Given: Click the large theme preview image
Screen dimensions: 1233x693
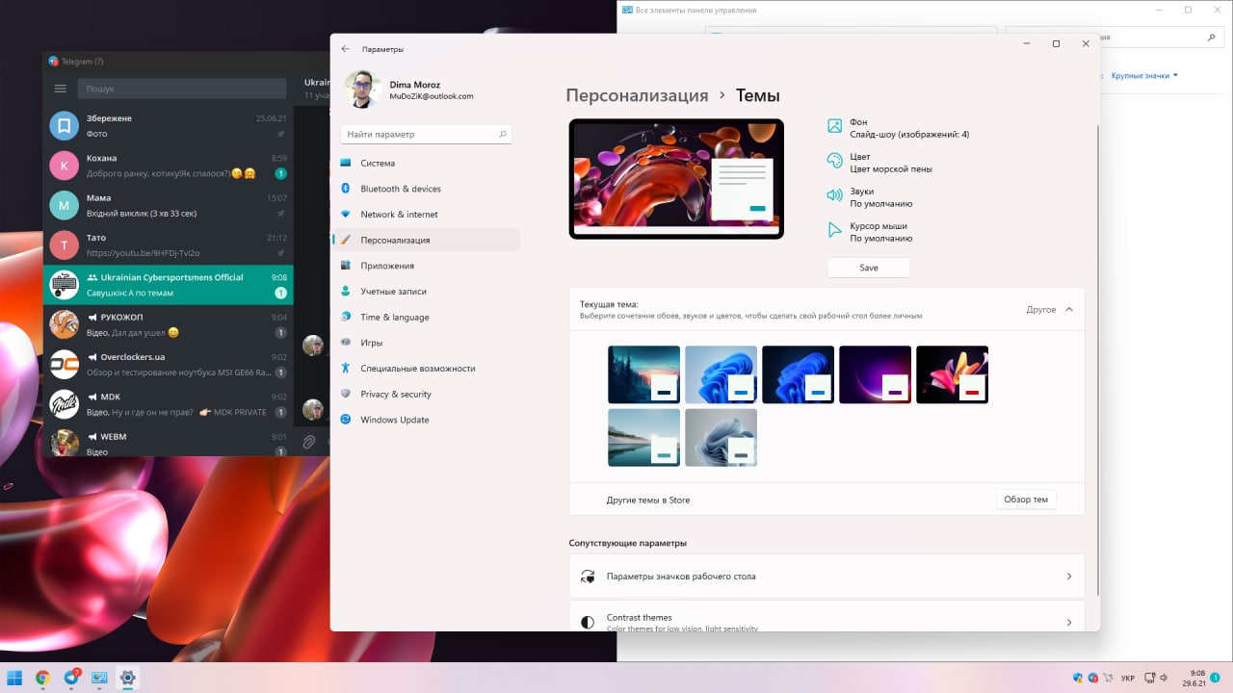Looking at the screenshot, I should click(676, 179).
